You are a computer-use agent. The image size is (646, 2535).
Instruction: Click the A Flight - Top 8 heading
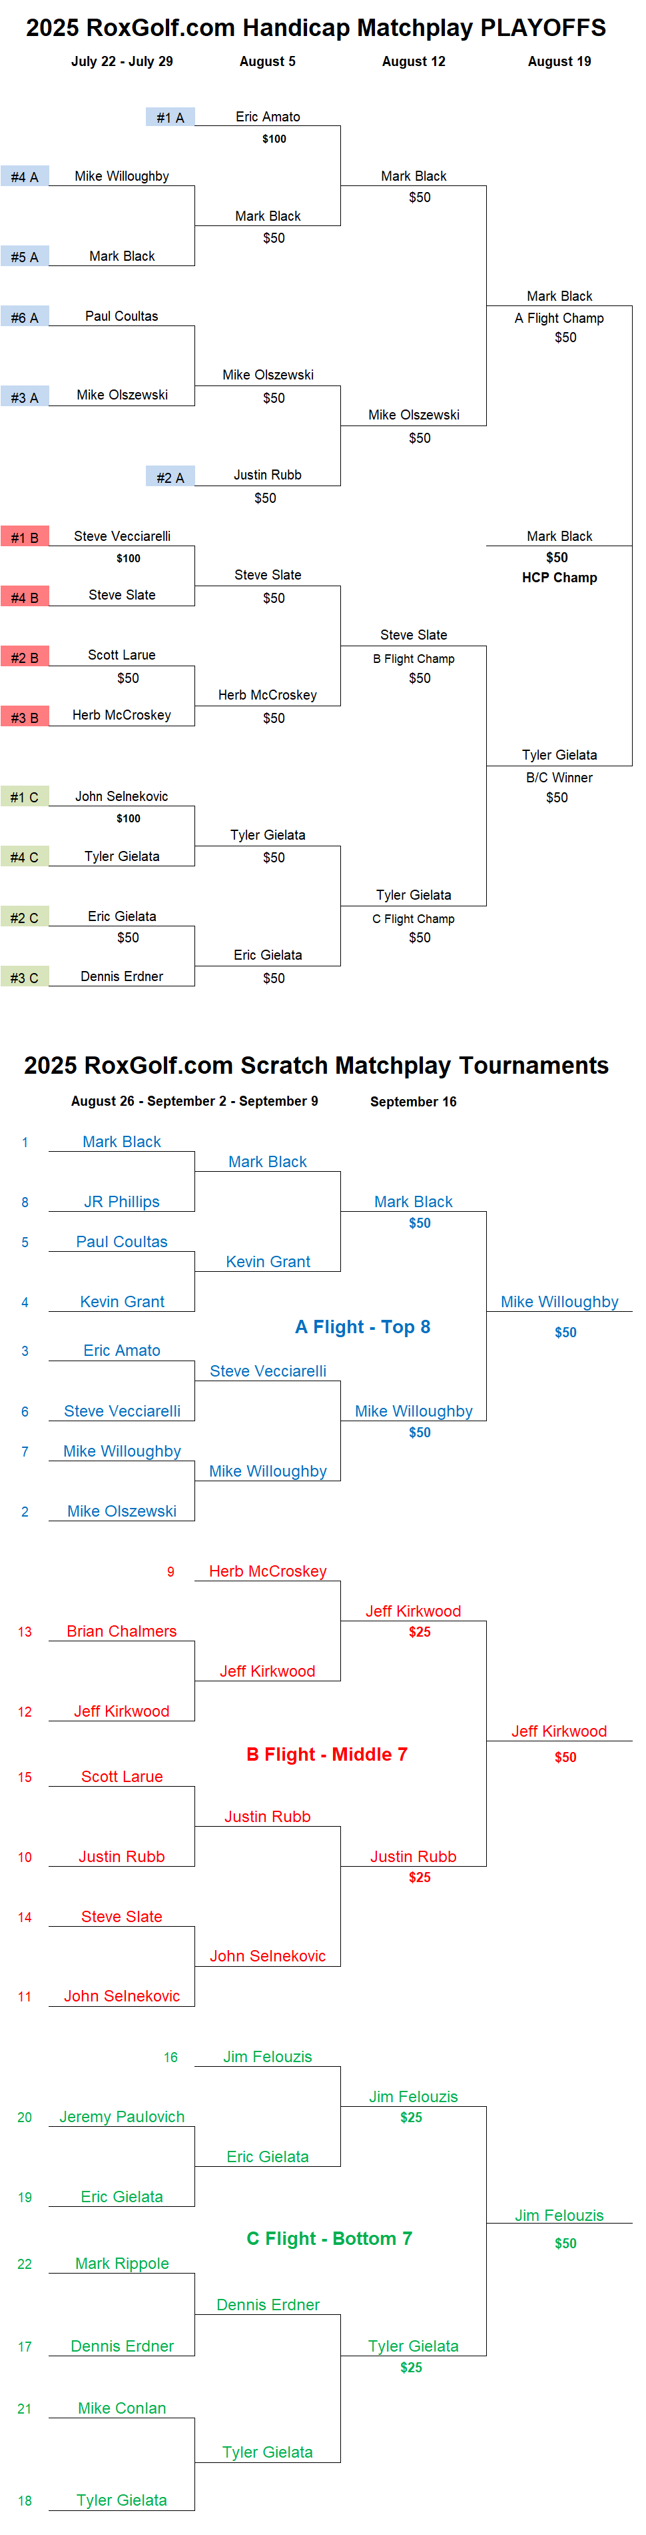coord(363,1327)
